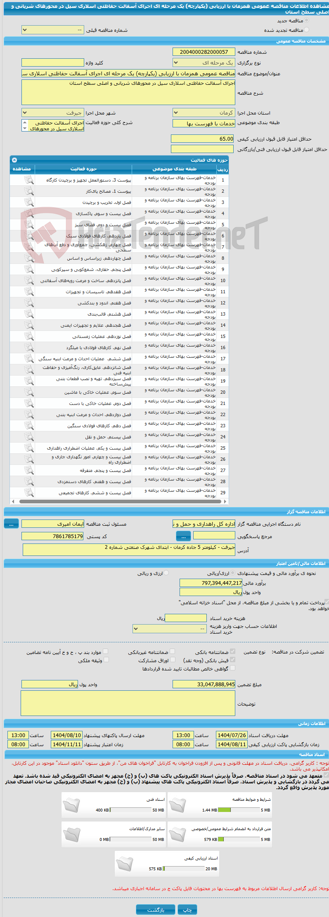This screenshot has height=917, width=329.
Task: Click the توضیحات text area
Action: click(128, 703)
